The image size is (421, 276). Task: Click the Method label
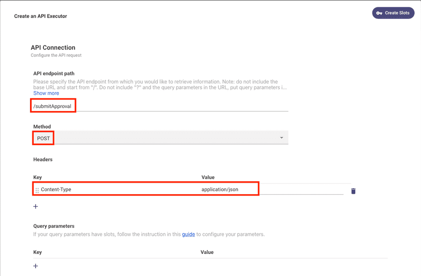pyautogui.click(x=42, y=127)
